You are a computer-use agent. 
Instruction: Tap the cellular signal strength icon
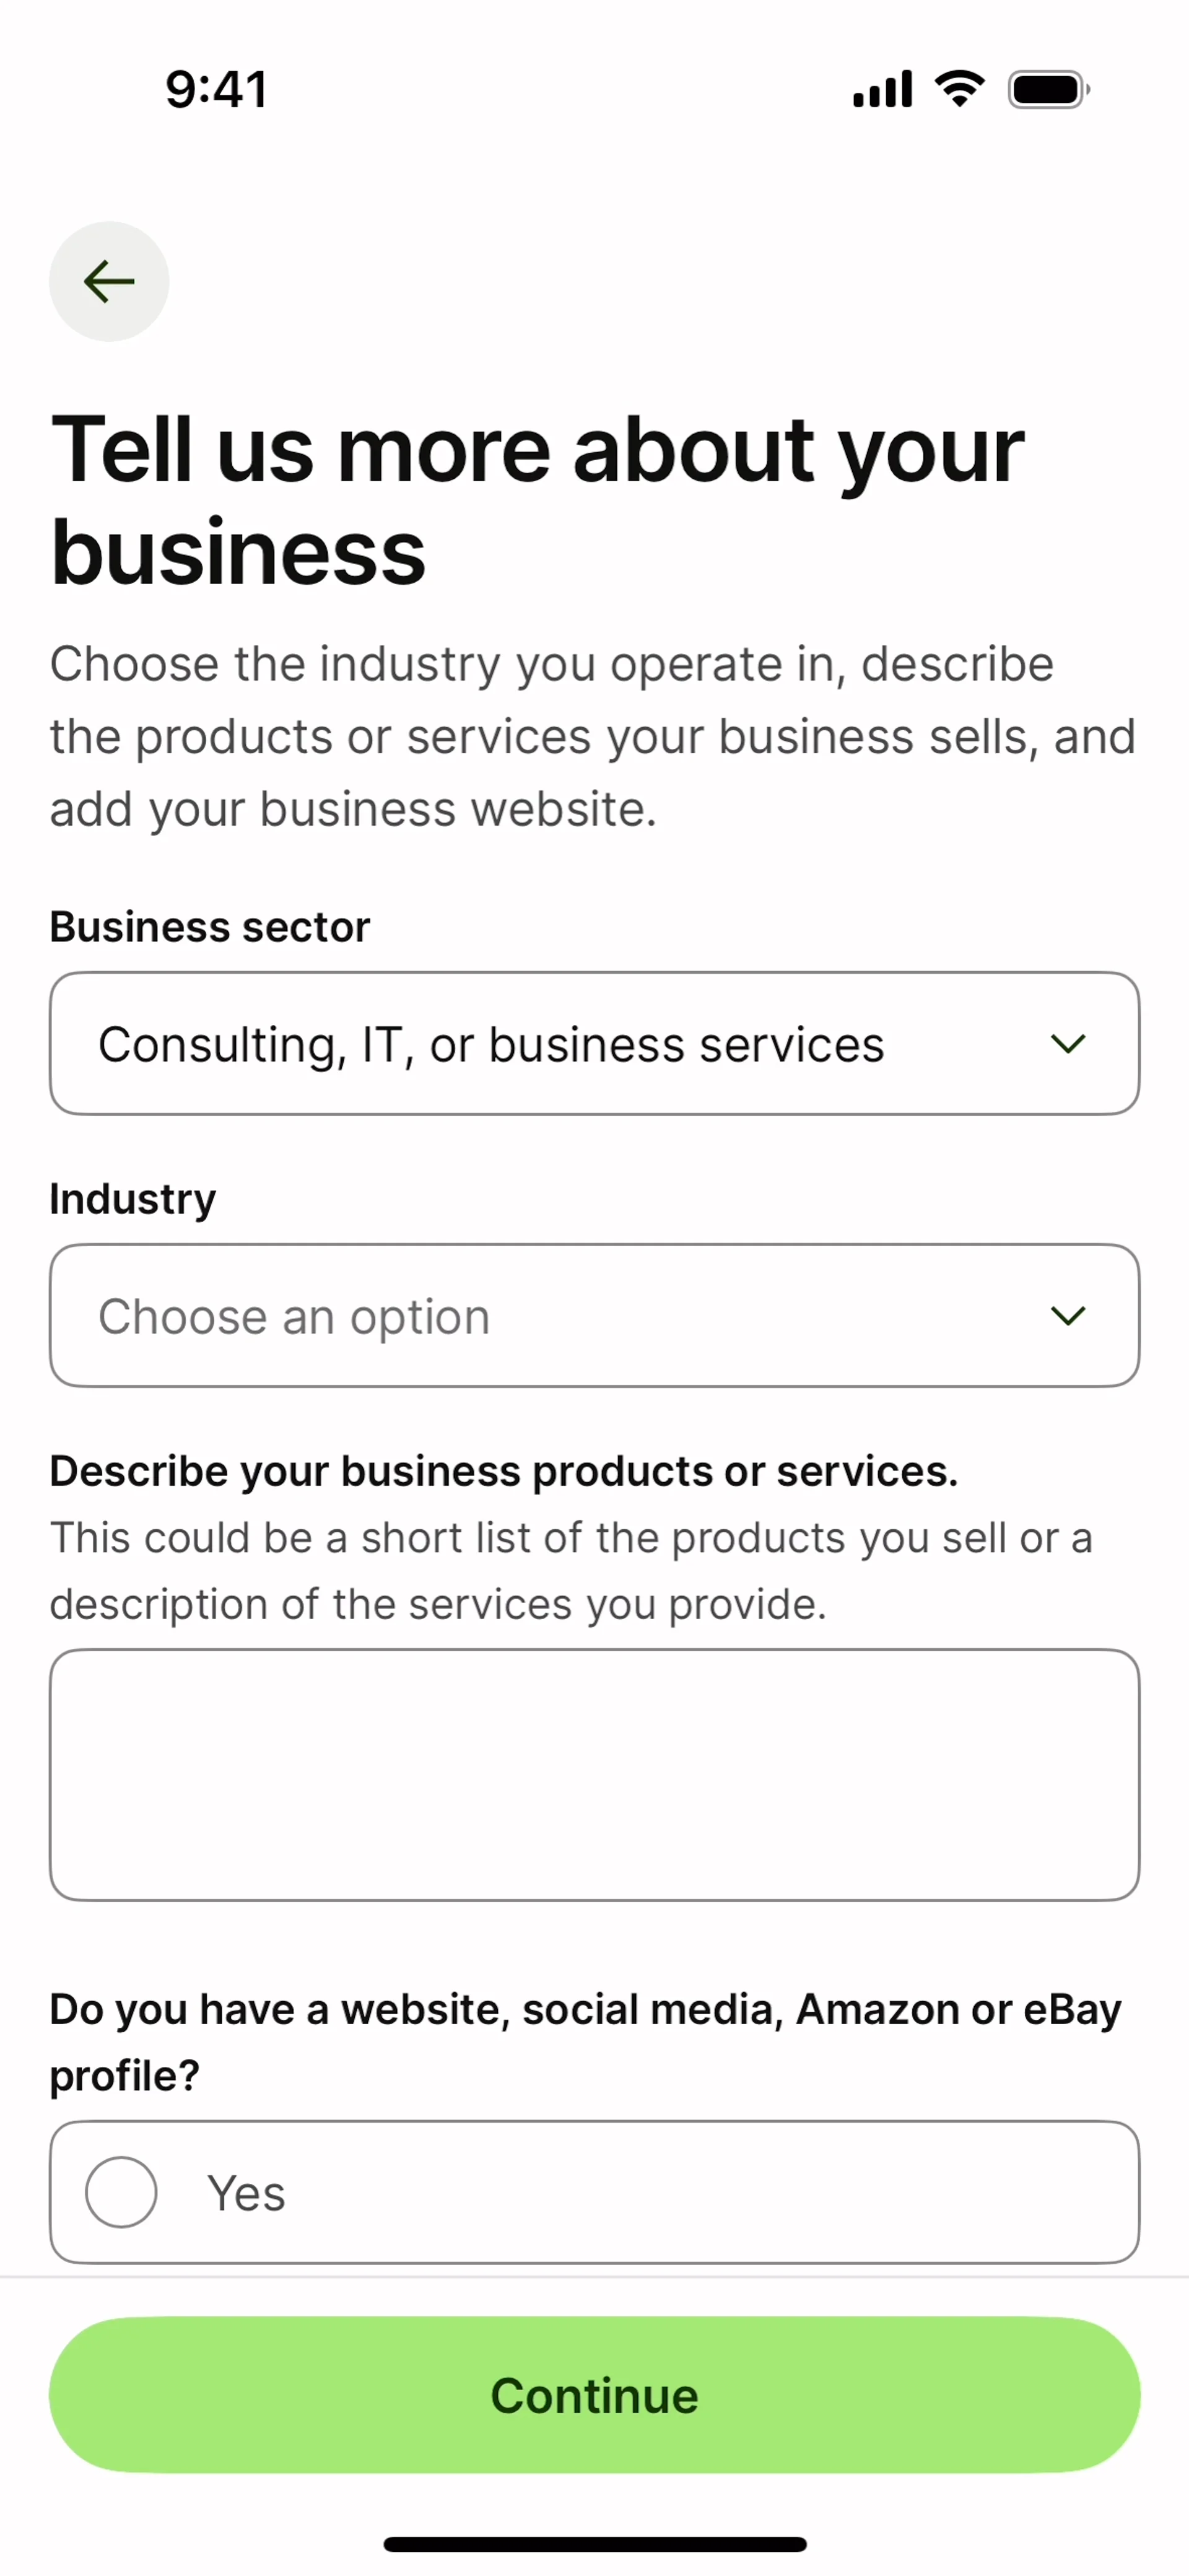click(882, 90)
